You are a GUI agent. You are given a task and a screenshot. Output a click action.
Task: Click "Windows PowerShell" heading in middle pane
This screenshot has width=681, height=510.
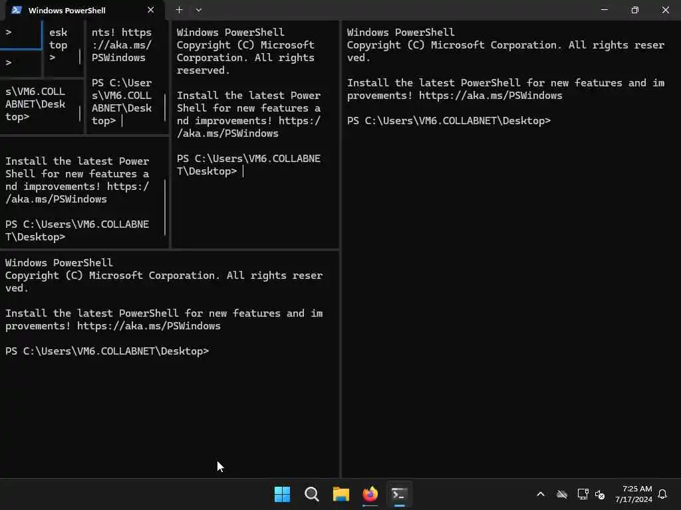pyautogui.click(x=230, y=32)
